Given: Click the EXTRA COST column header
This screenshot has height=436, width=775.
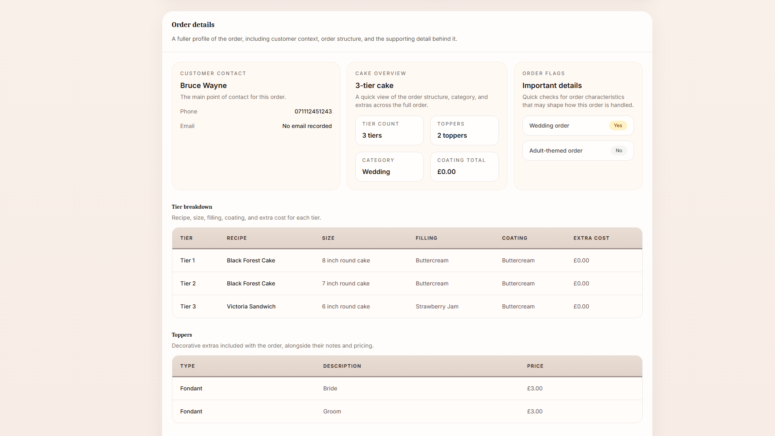Looking at the screenshot, I should coord(591,238).
